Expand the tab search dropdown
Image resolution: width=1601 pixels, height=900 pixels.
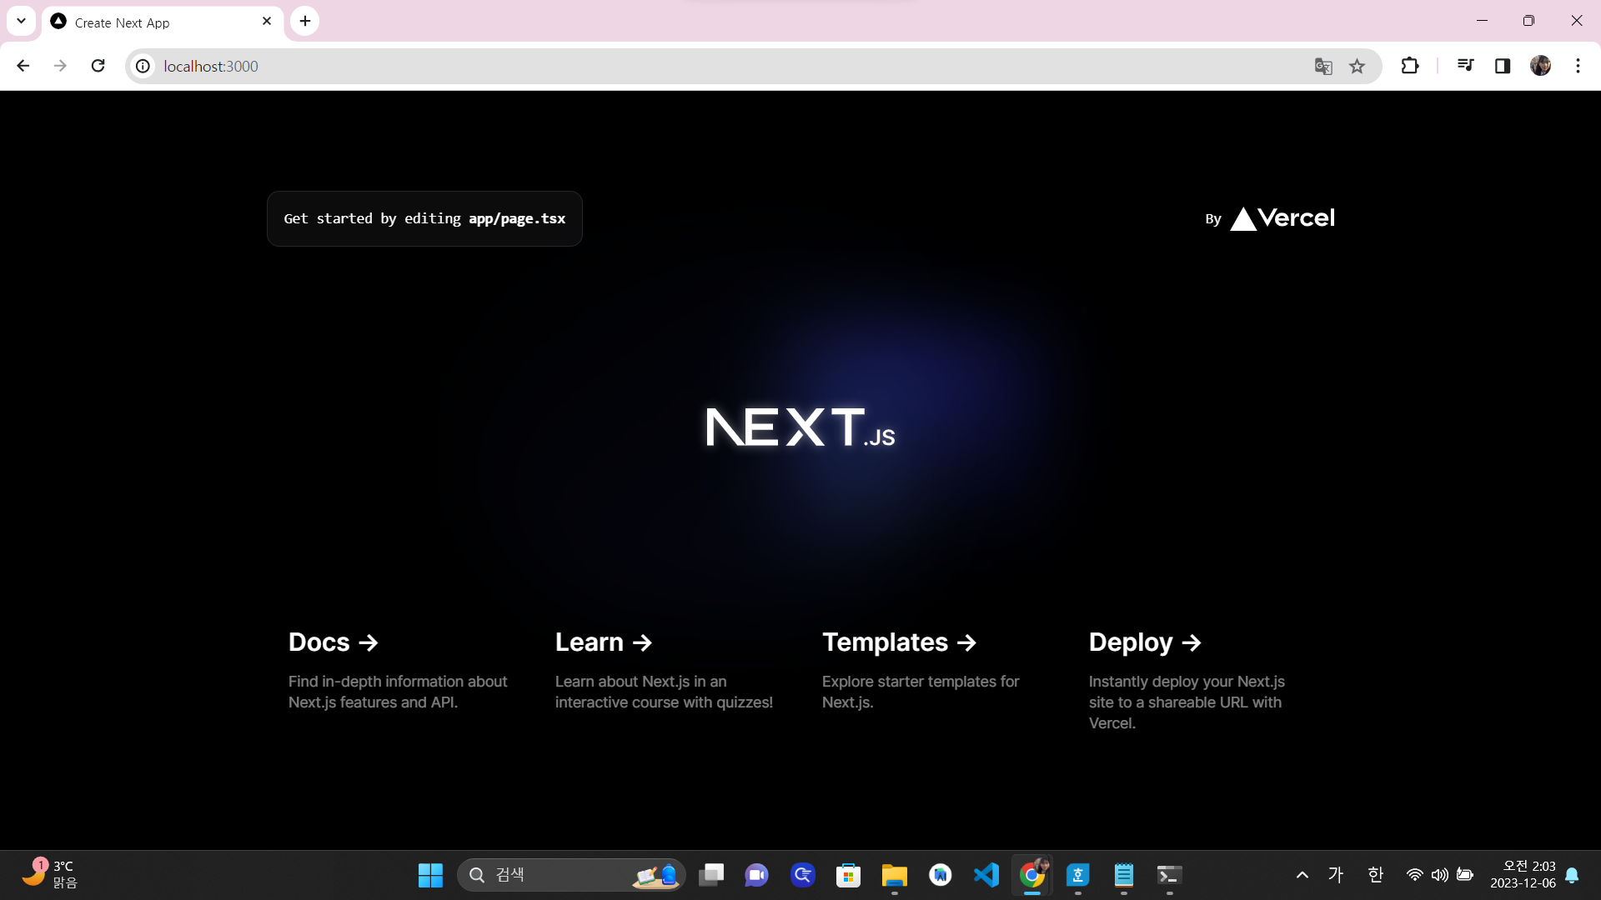coord(21,21)
